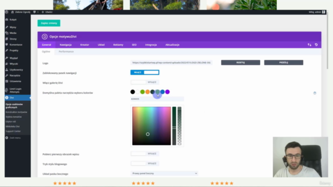Select the blue palette swatch

(x=162, y=92)
